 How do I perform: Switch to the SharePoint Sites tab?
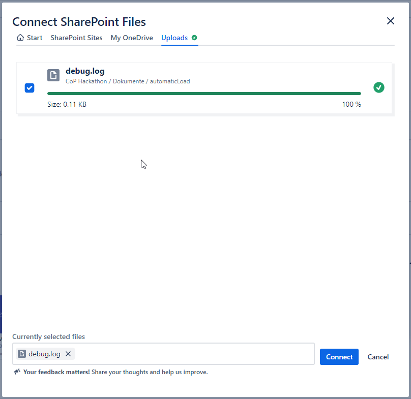click(x=76, y=38)
